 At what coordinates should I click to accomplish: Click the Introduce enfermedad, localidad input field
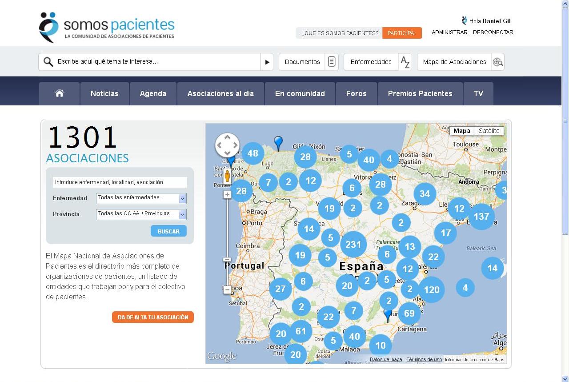120,182
